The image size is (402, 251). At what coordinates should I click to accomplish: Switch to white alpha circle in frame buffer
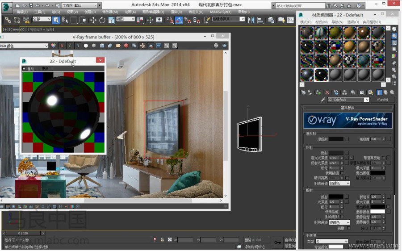click(x=86, y=46)
